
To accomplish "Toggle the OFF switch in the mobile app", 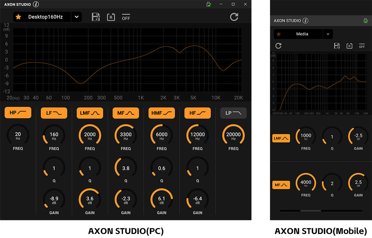I will tap(362, 46).
